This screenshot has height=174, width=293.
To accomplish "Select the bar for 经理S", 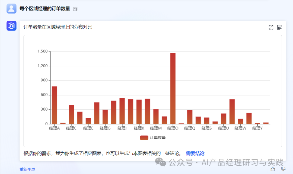I will (207, 121).
